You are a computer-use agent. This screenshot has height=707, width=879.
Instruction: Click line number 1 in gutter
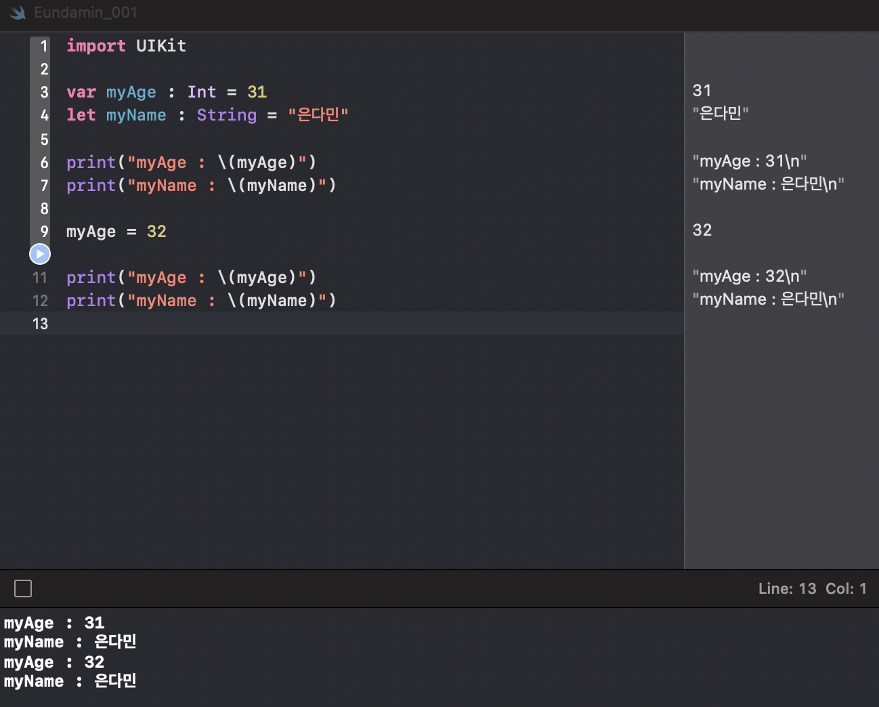click(44, 46)
